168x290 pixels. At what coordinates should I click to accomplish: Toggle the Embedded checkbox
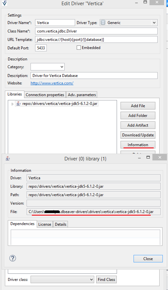point(79,48)
